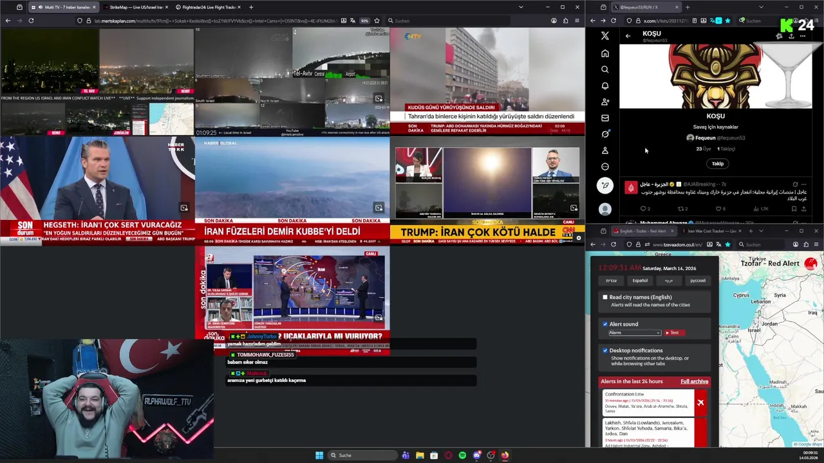Switch Tzofar language to русский

[x=698, y=280]
